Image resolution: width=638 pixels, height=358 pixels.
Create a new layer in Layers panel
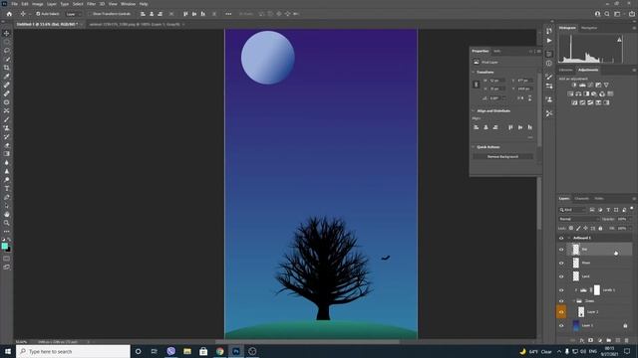618,340
